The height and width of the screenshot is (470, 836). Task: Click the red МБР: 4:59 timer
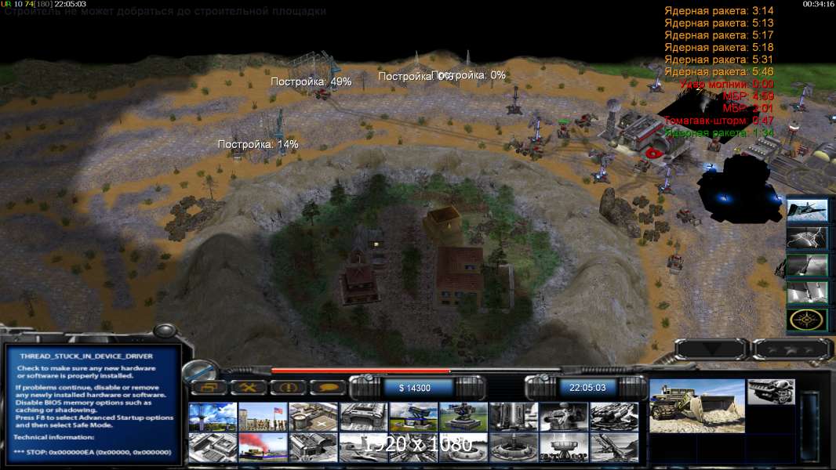(x=748, y=96)
